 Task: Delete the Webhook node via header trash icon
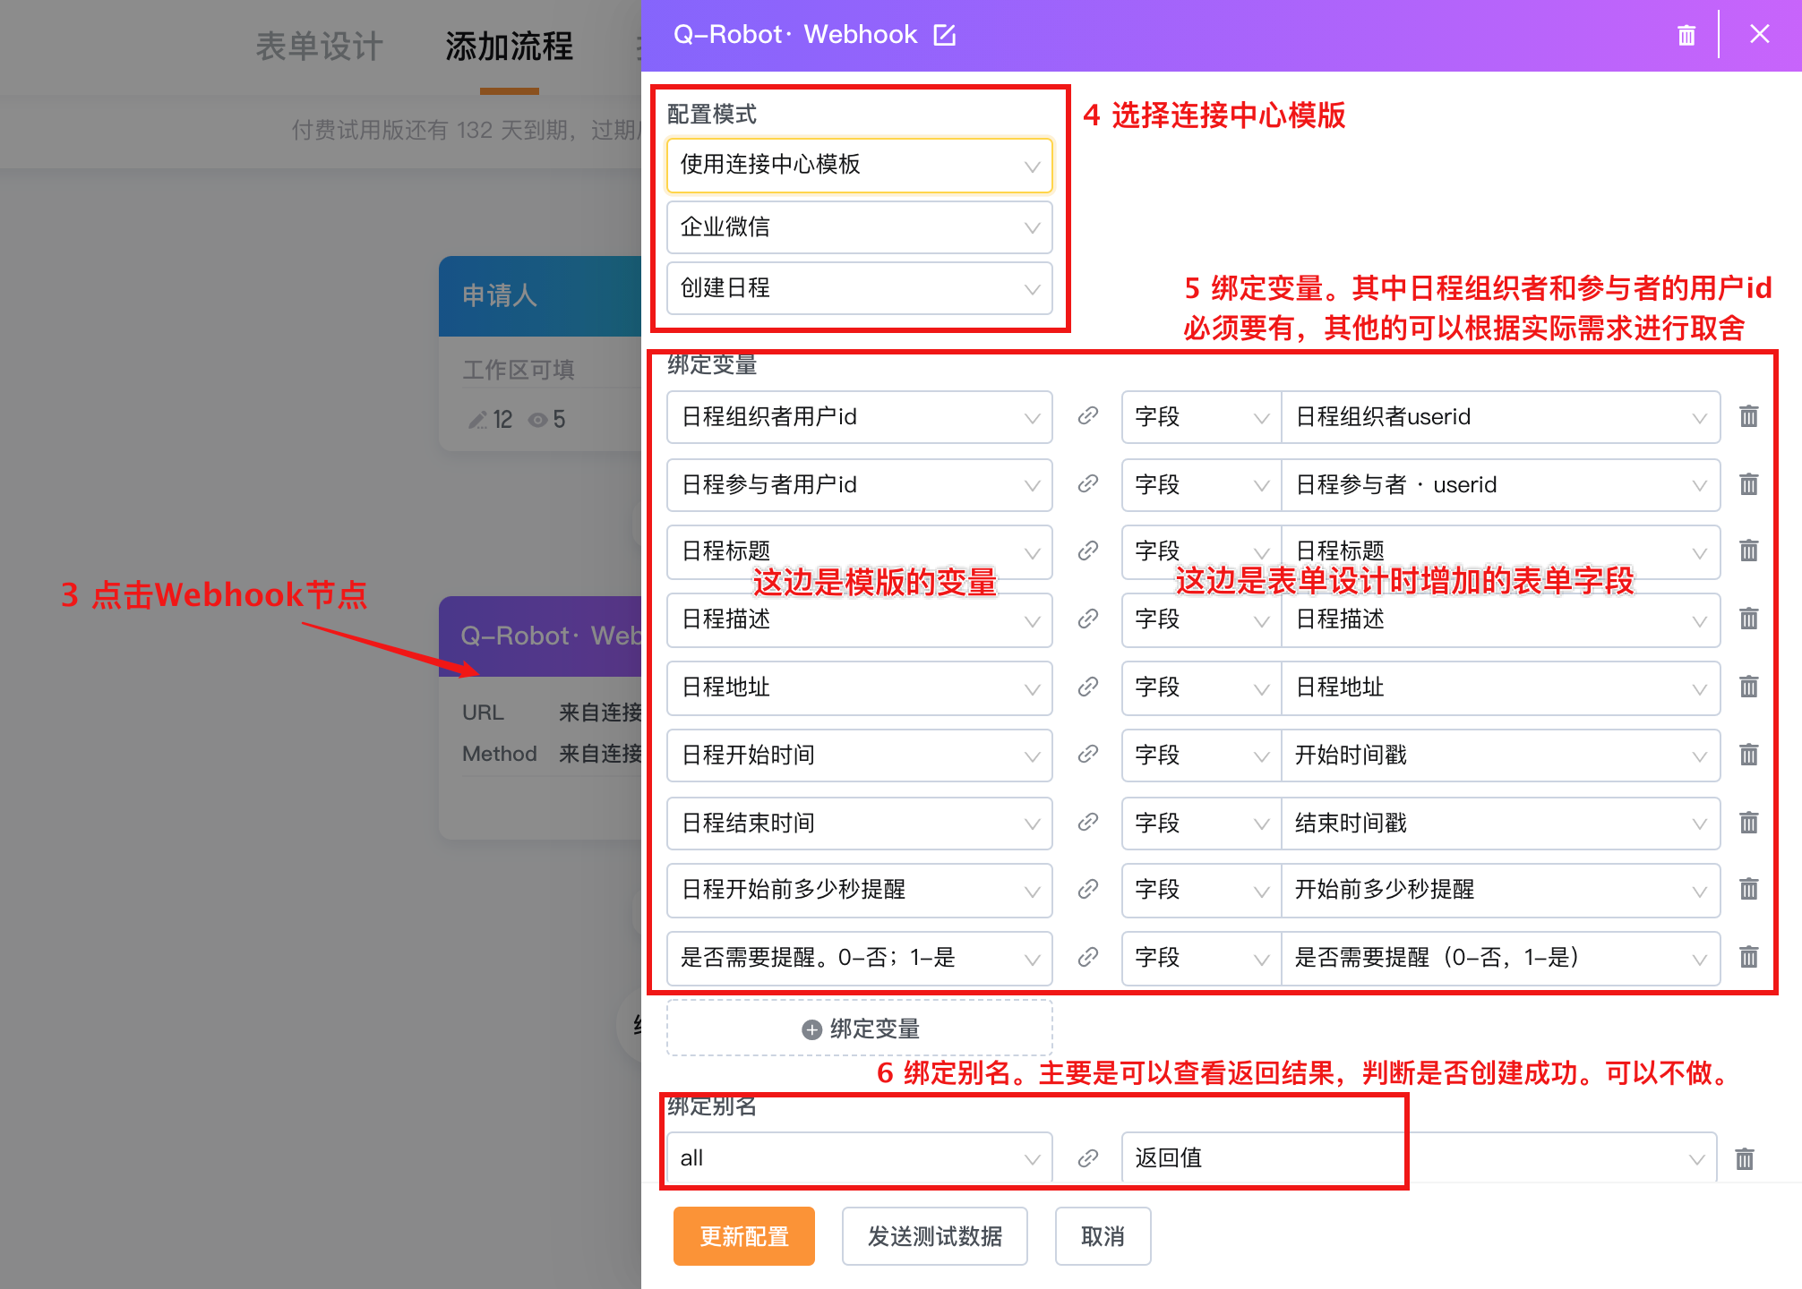[x=1686, y=35]
